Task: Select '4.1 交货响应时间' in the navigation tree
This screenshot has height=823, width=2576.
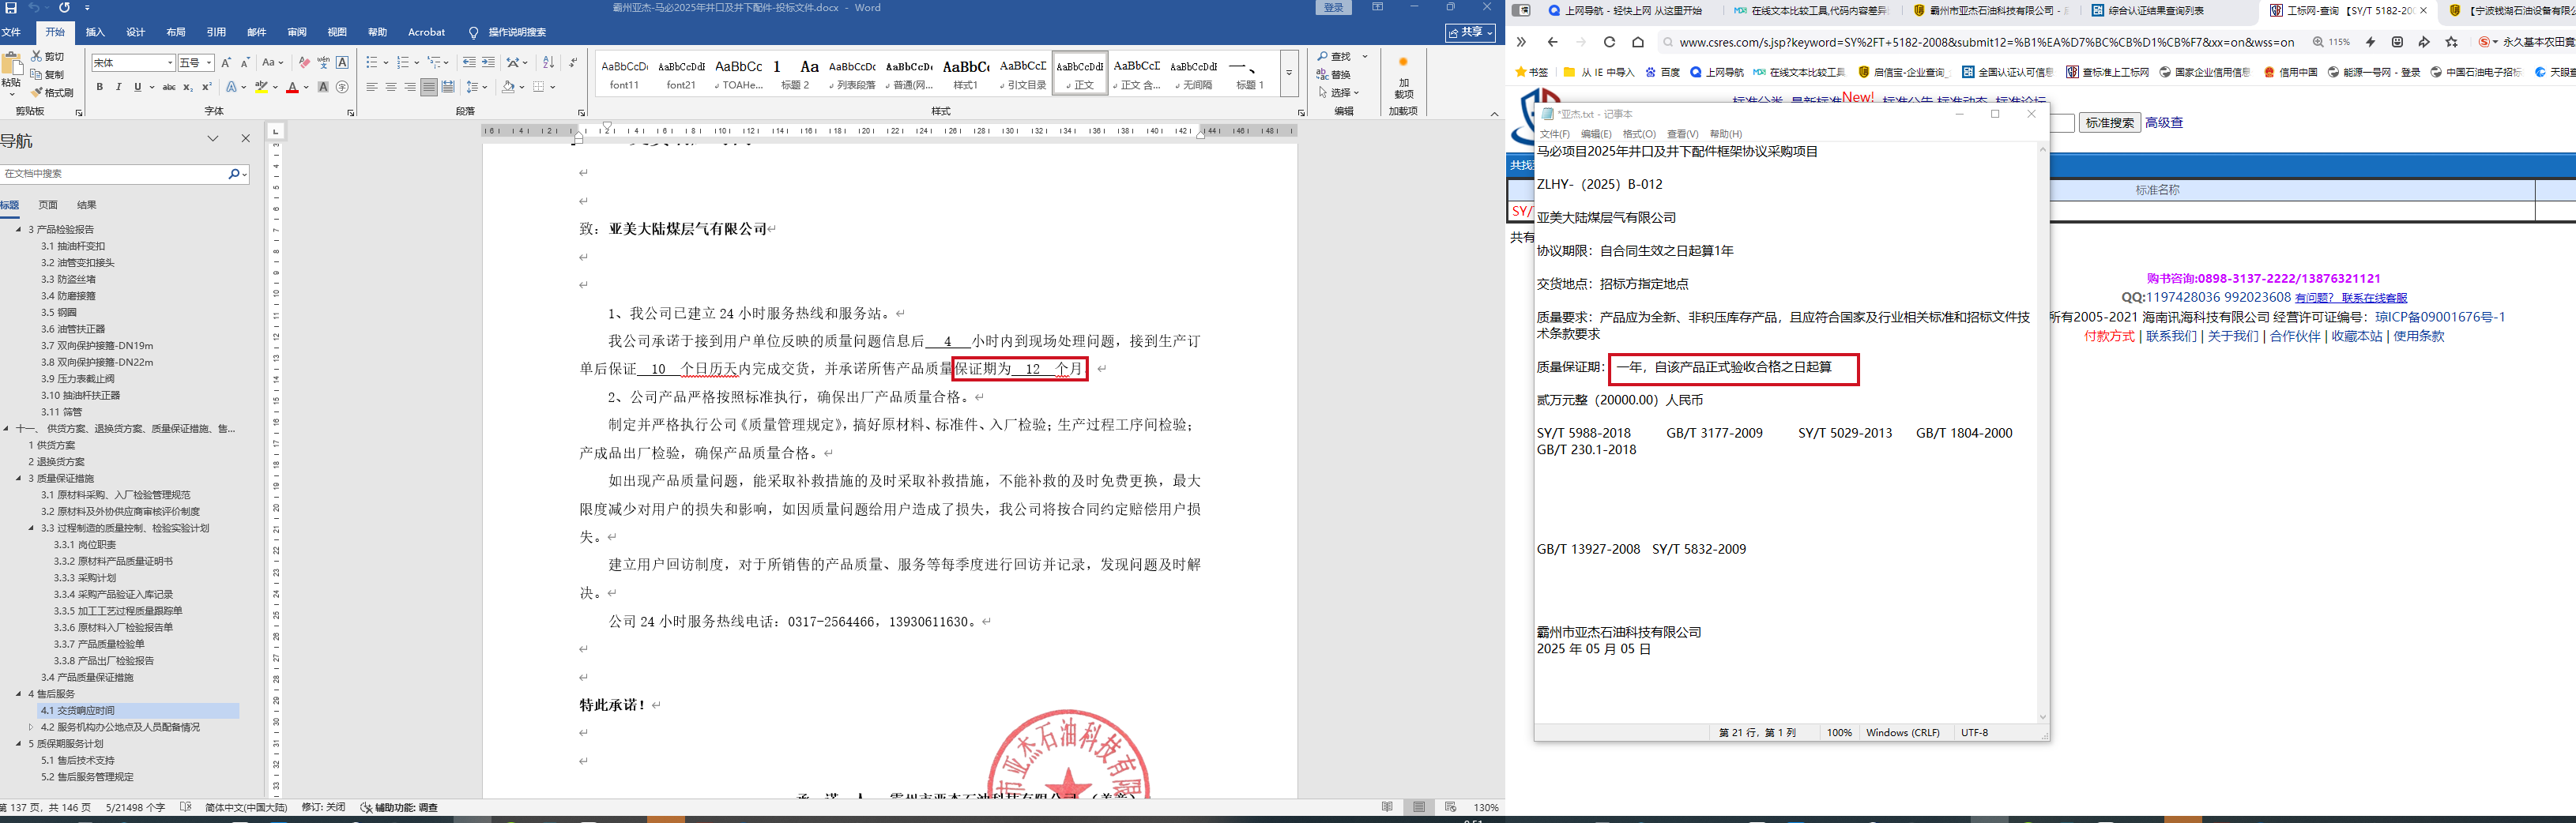Action: [x=139, y=711]
